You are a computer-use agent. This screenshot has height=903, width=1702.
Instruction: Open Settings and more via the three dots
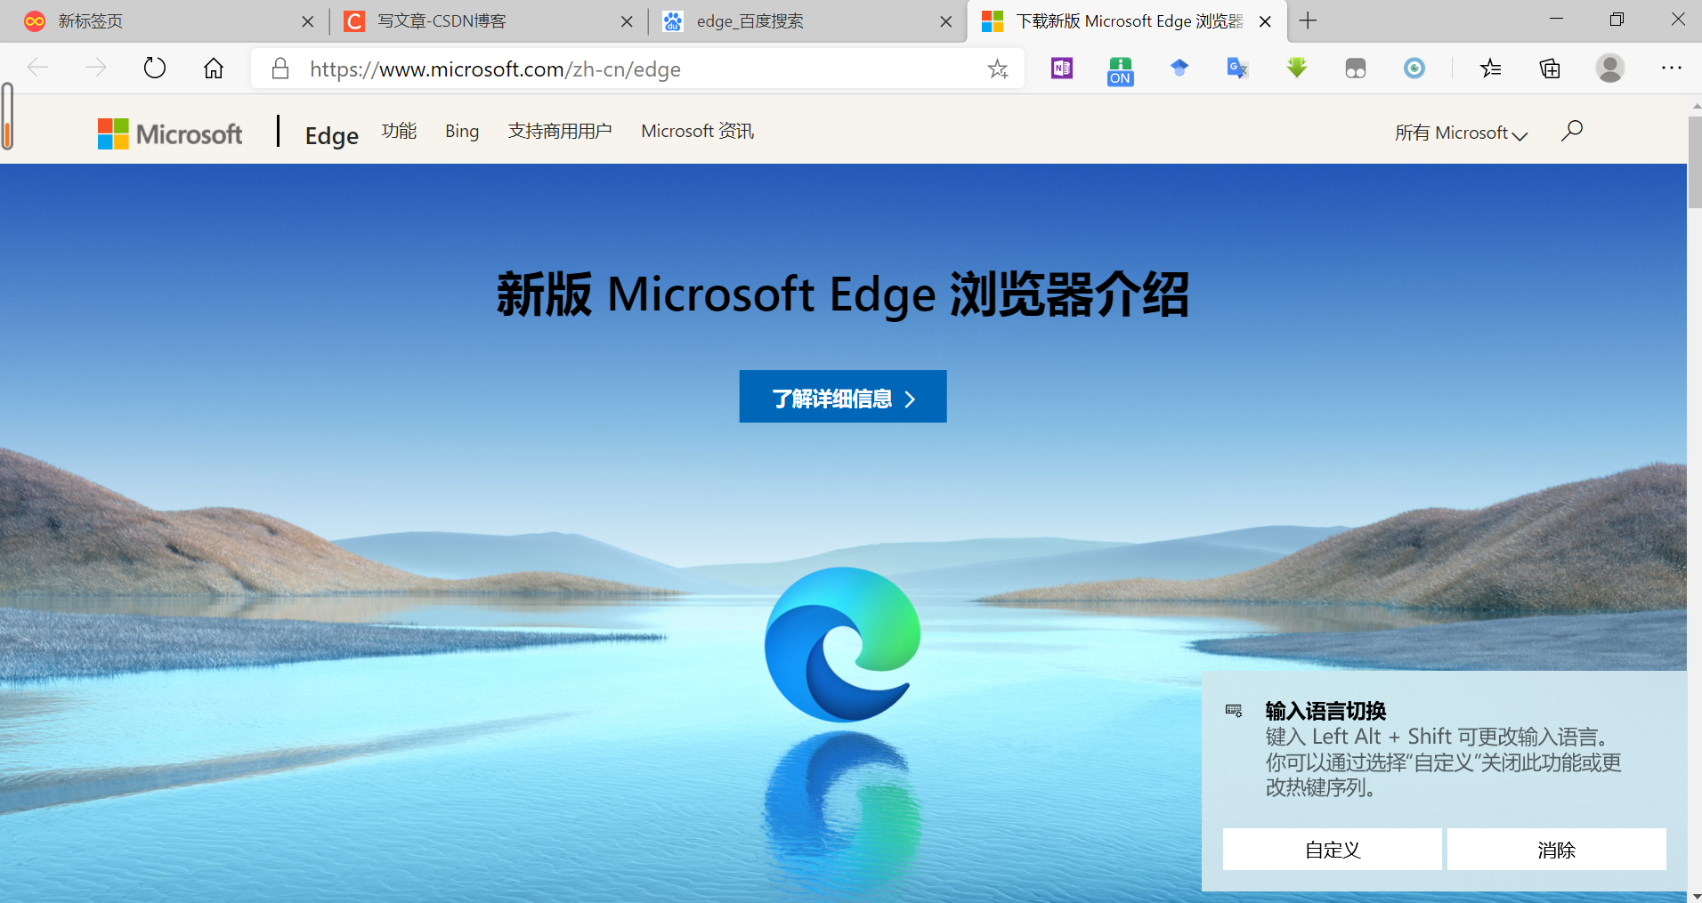1673,69
